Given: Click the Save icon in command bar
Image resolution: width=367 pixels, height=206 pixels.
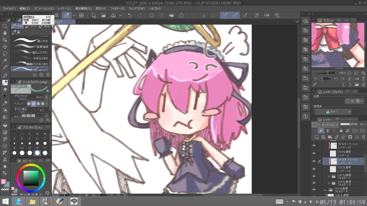Looking at the screenshot, I should 113,16.
